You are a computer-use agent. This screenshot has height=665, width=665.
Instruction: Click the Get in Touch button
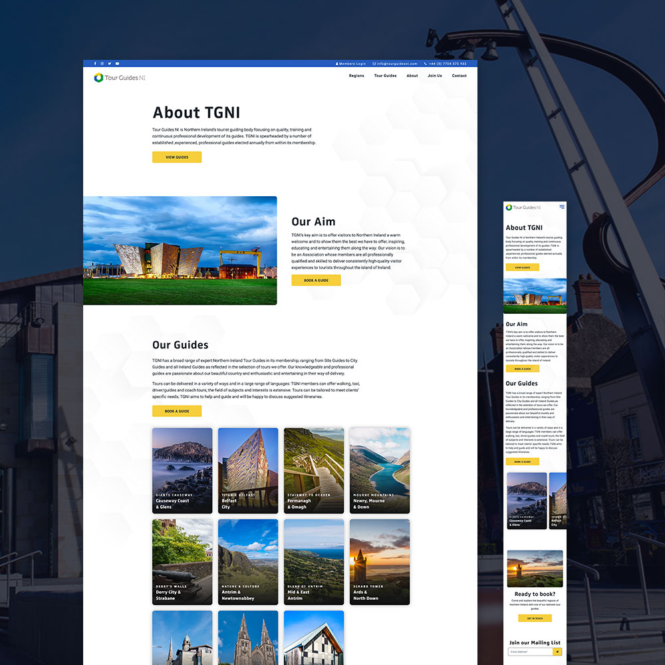(x=535, y=618)
